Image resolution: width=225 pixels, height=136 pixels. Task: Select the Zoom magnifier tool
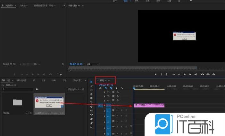coord(91,127)
